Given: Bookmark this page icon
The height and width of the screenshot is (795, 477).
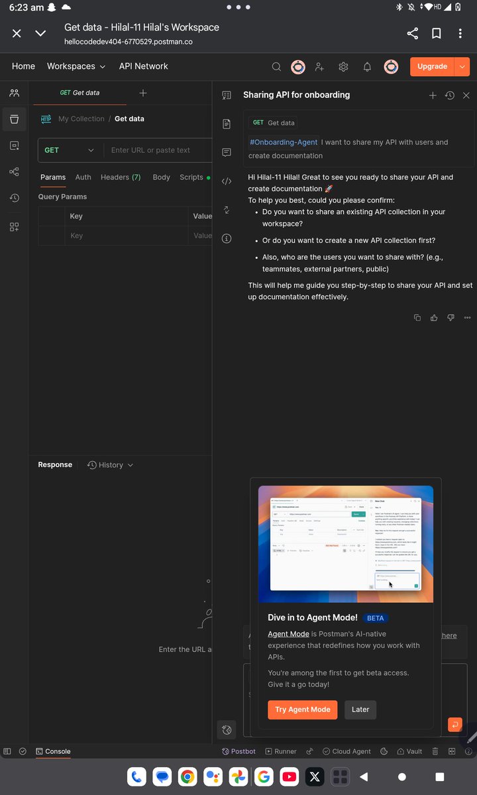Looking at the screenshot, I should [436, 33].
